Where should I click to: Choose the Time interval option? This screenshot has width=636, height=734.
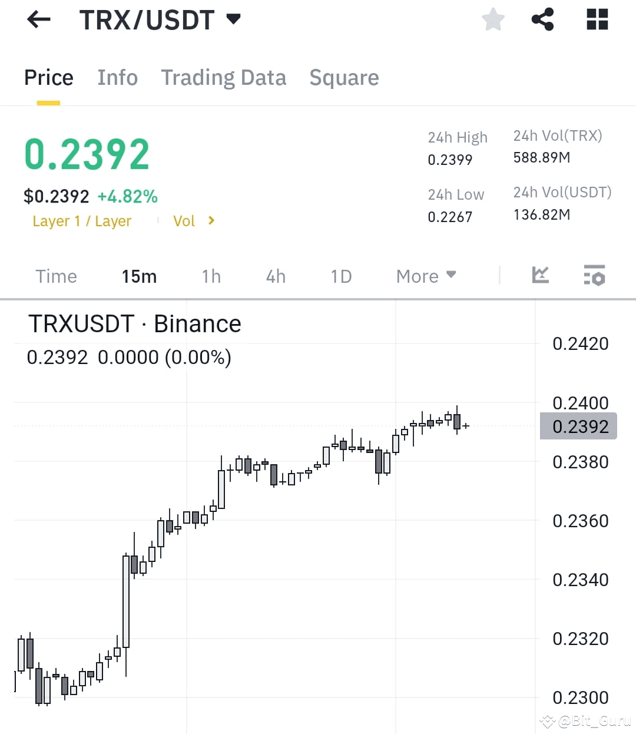tap(56, 276)
